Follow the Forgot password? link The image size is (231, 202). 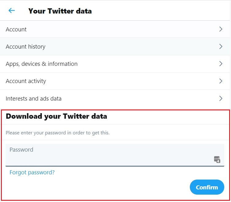point(32,172)
